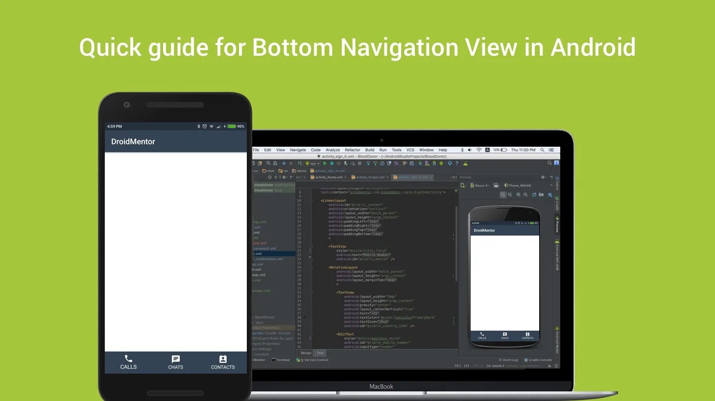This screenshot has height=401, width=715.
Task: Switch to the activity_home.xml tab
Action: point(328,177)
